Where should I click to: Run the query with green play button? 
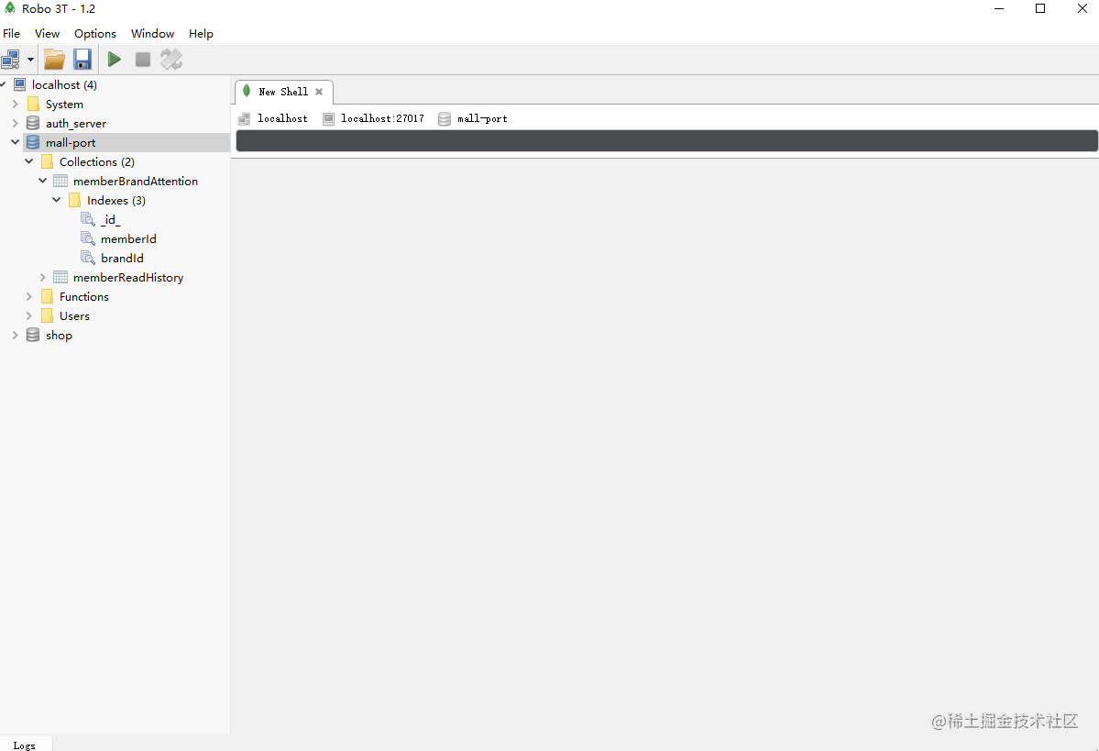115,60
